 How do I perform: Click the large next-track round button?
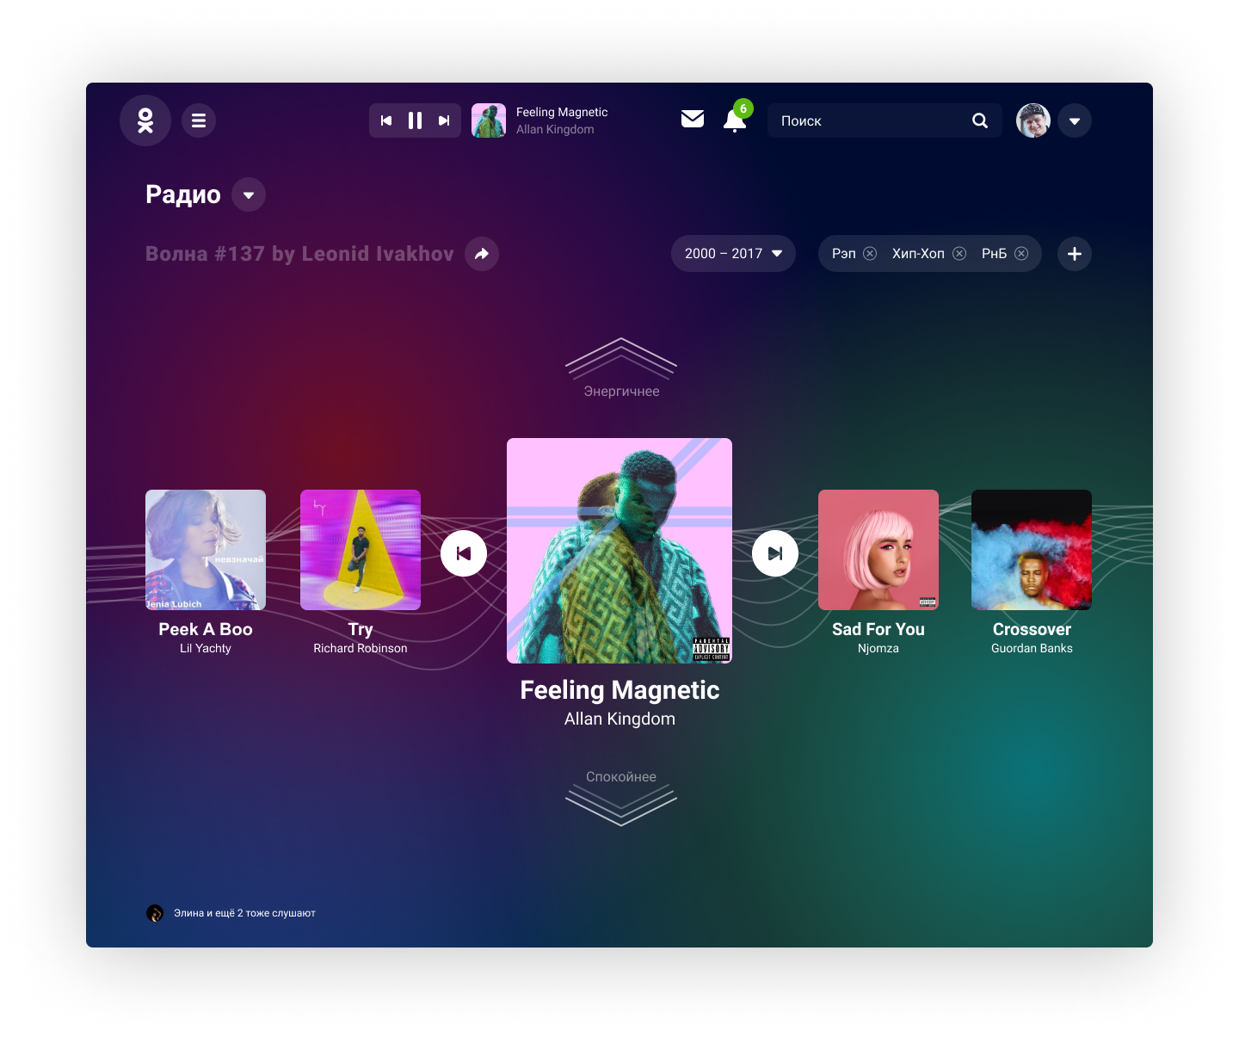(x=775, y=553)
